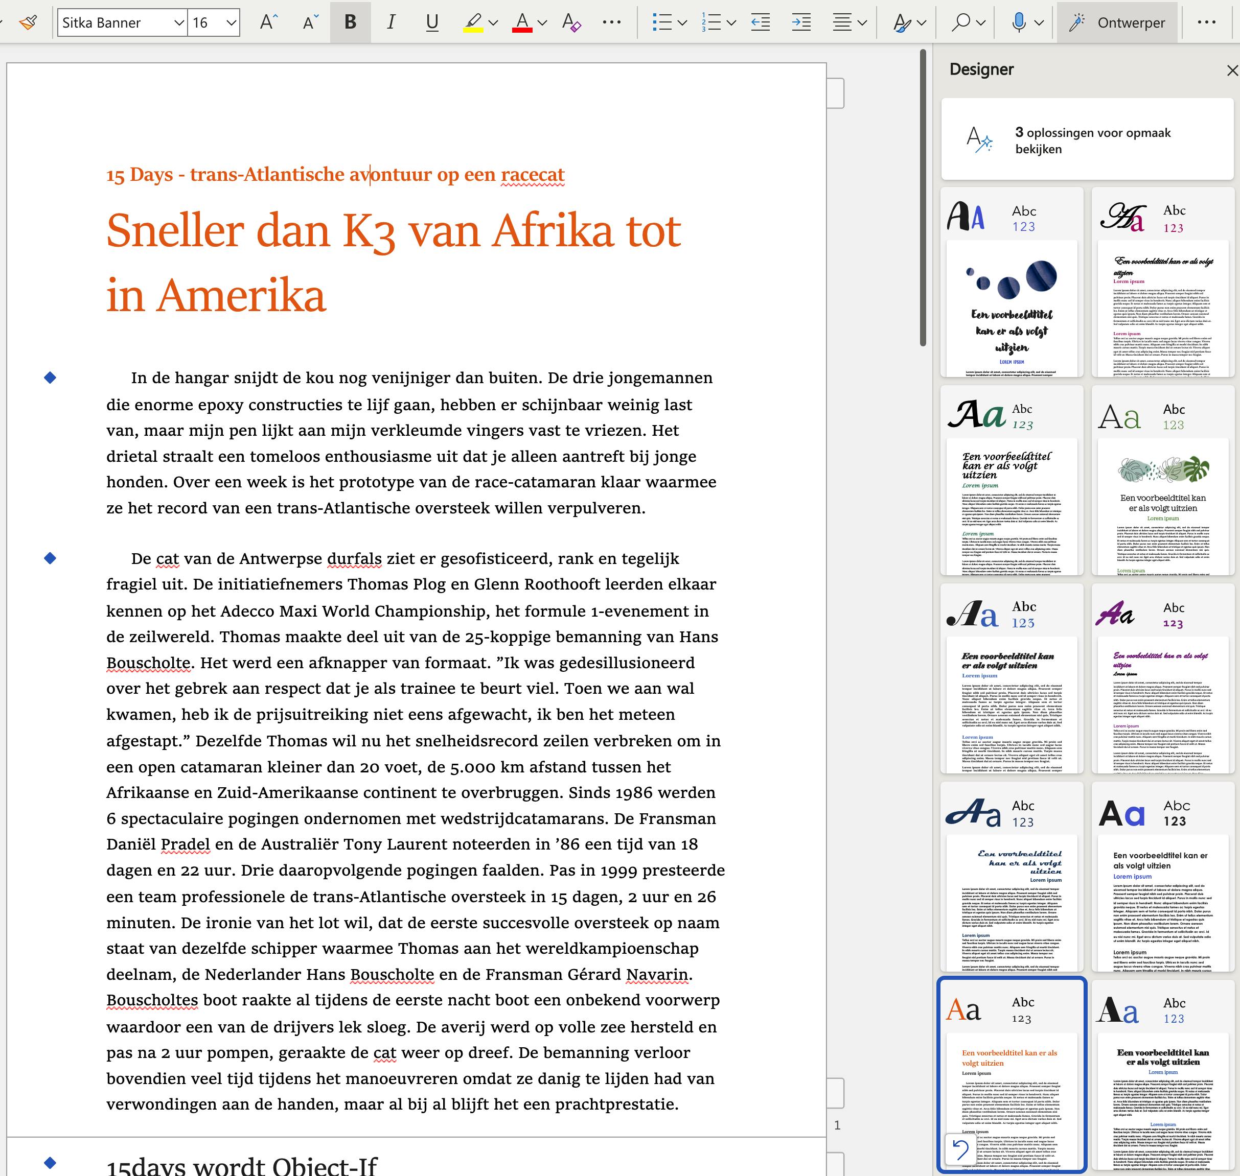Viewport: 1240px width, 1176px height.
Task: Open the font size dropdown
Action: (x=231, y=22)
